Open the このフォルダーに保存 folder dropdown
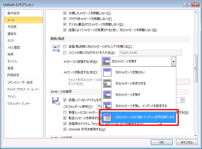 click(99, 107)
